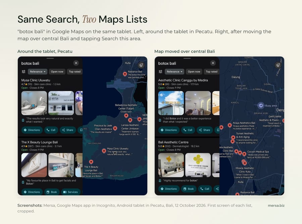Open The X Beauty Lounge Bali listing title
302x224 pixels.
(40, 142)
